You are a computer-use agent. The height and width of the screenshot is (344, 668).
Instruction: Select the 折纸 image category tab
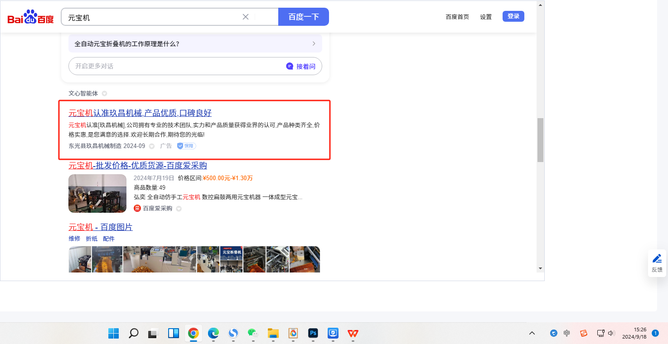(x=92, y=239)
